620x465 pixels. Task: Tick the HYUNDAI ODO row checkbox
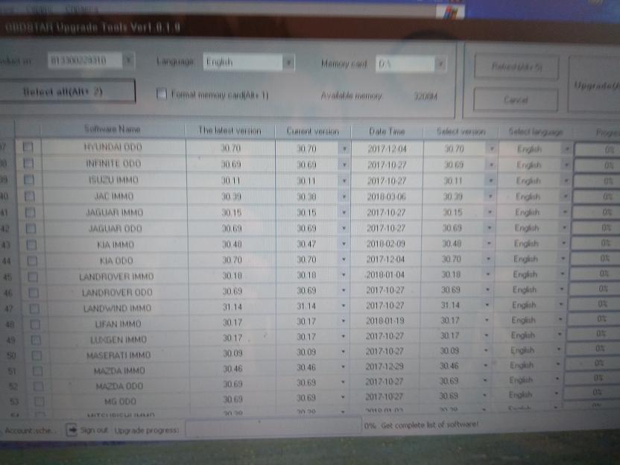tap(28, 147)
